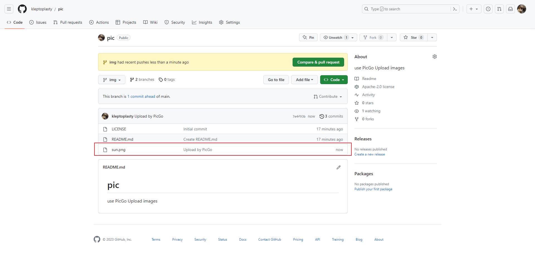
Task: Switch to the Code tab
Action: coord(15,22)
